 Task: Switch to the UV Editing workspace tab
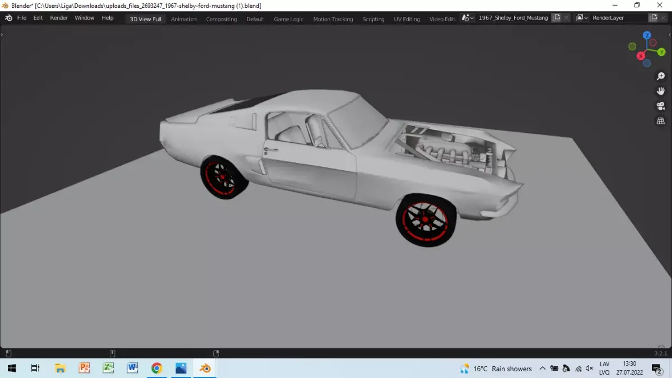click(x=407, y=19)
